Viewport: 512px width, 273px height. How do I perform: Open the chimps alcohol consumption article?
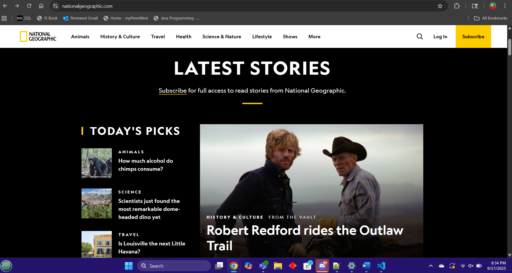tap(146, 165)
